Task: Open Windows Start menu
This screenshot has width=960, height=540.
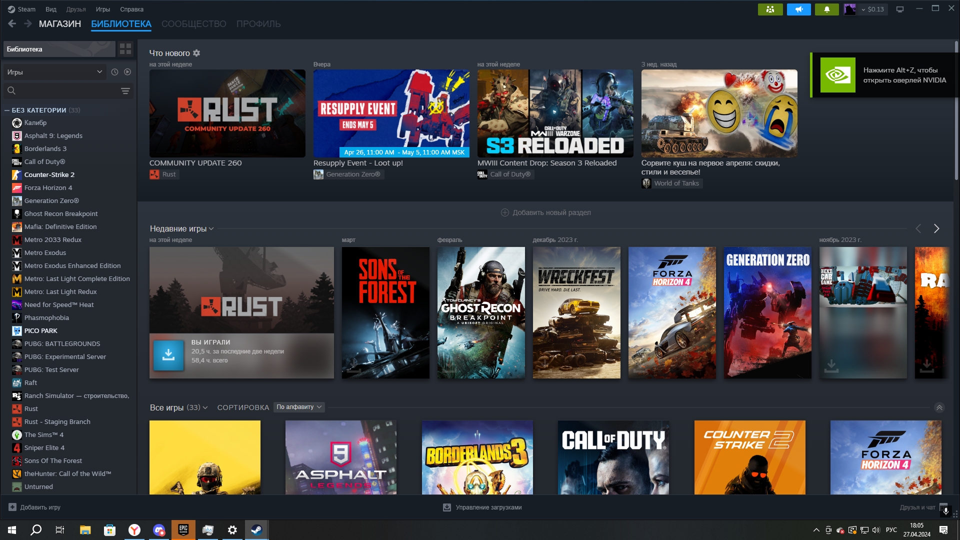Action: coord(12,530)
